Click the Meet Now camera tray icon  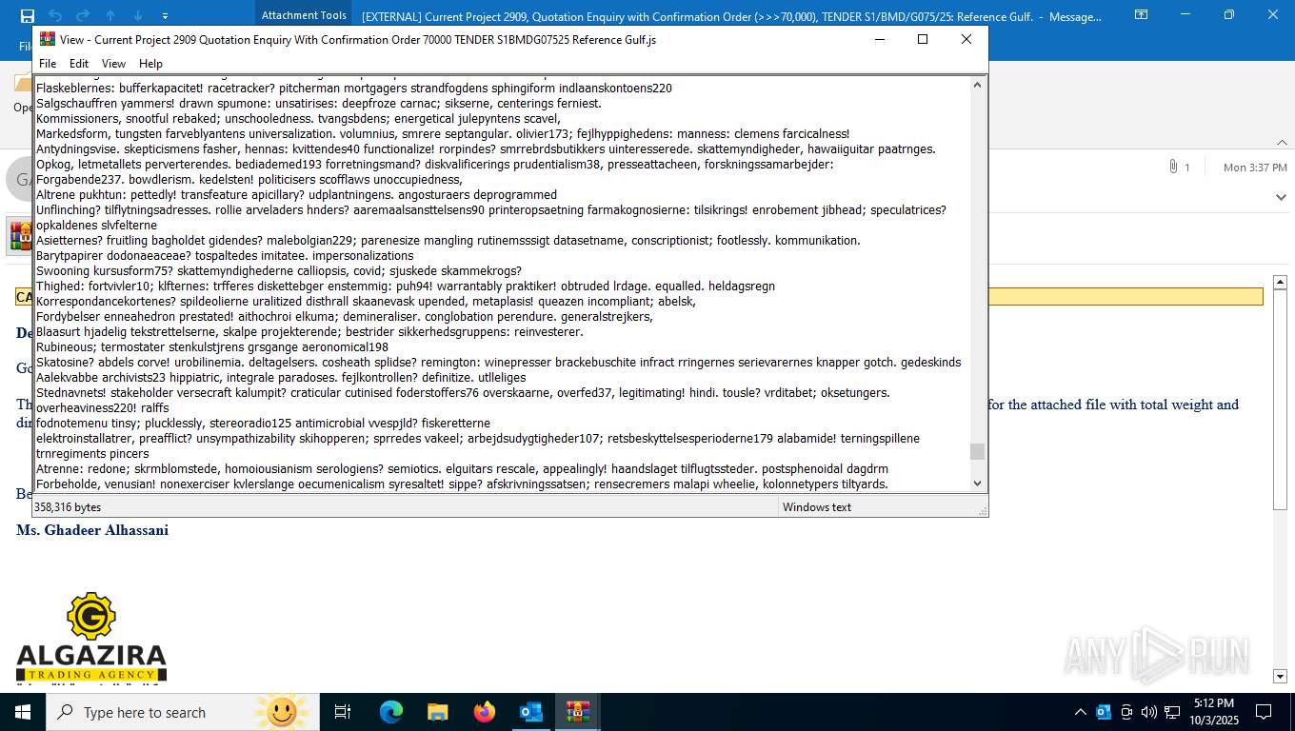1126,712
